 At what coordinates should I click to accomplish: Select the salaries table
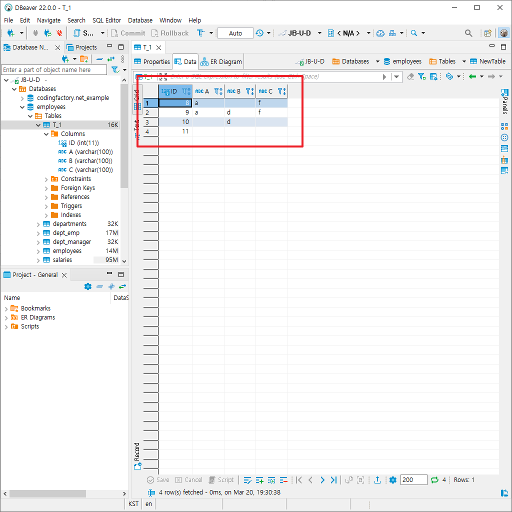(62, 260)
